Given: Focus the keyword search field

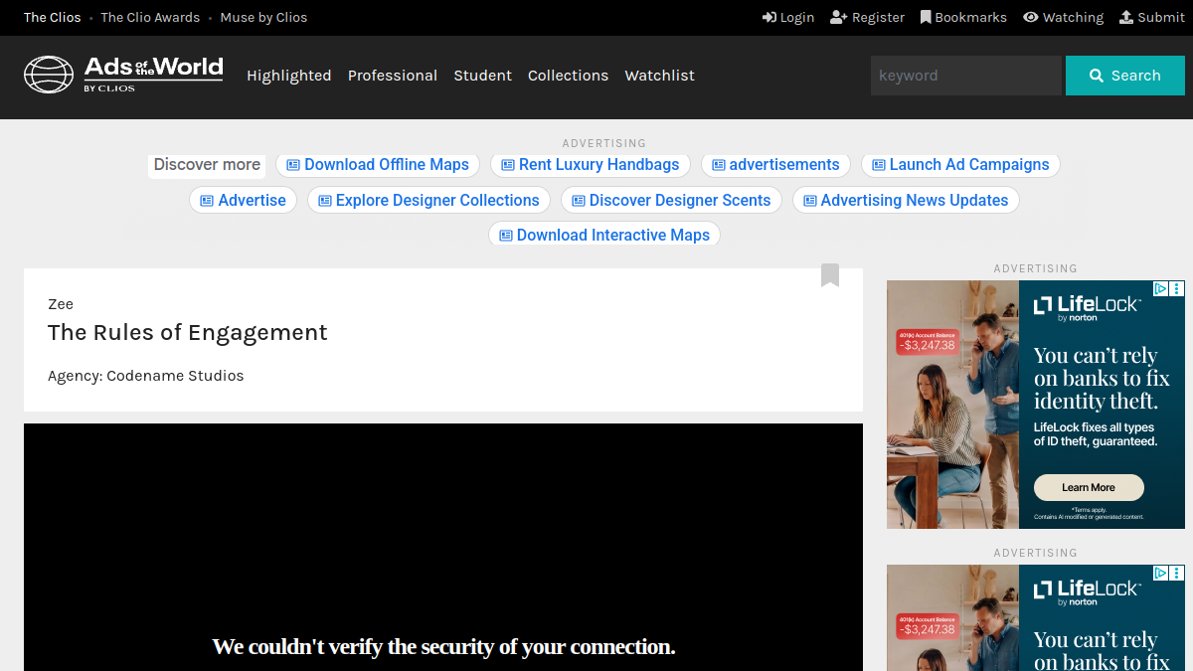Looking at the screenshot, I should [966, 76].
